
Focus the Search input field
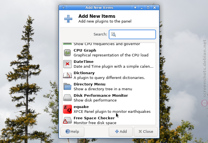[x=132, y=34]
